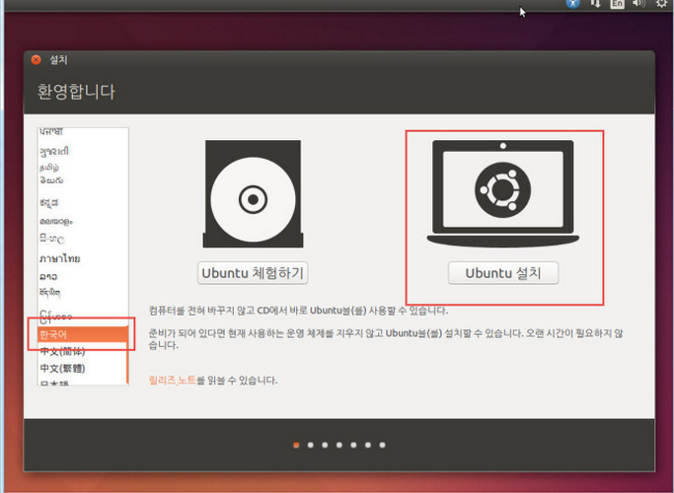Click the language list scrollbar

(127, 355)
